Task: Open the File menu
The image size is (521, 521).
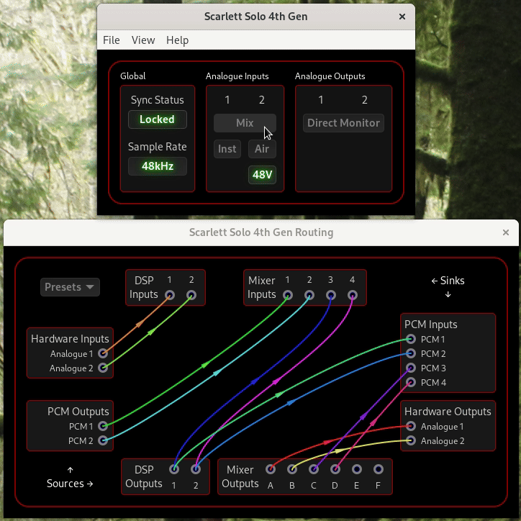Action: 112,40
